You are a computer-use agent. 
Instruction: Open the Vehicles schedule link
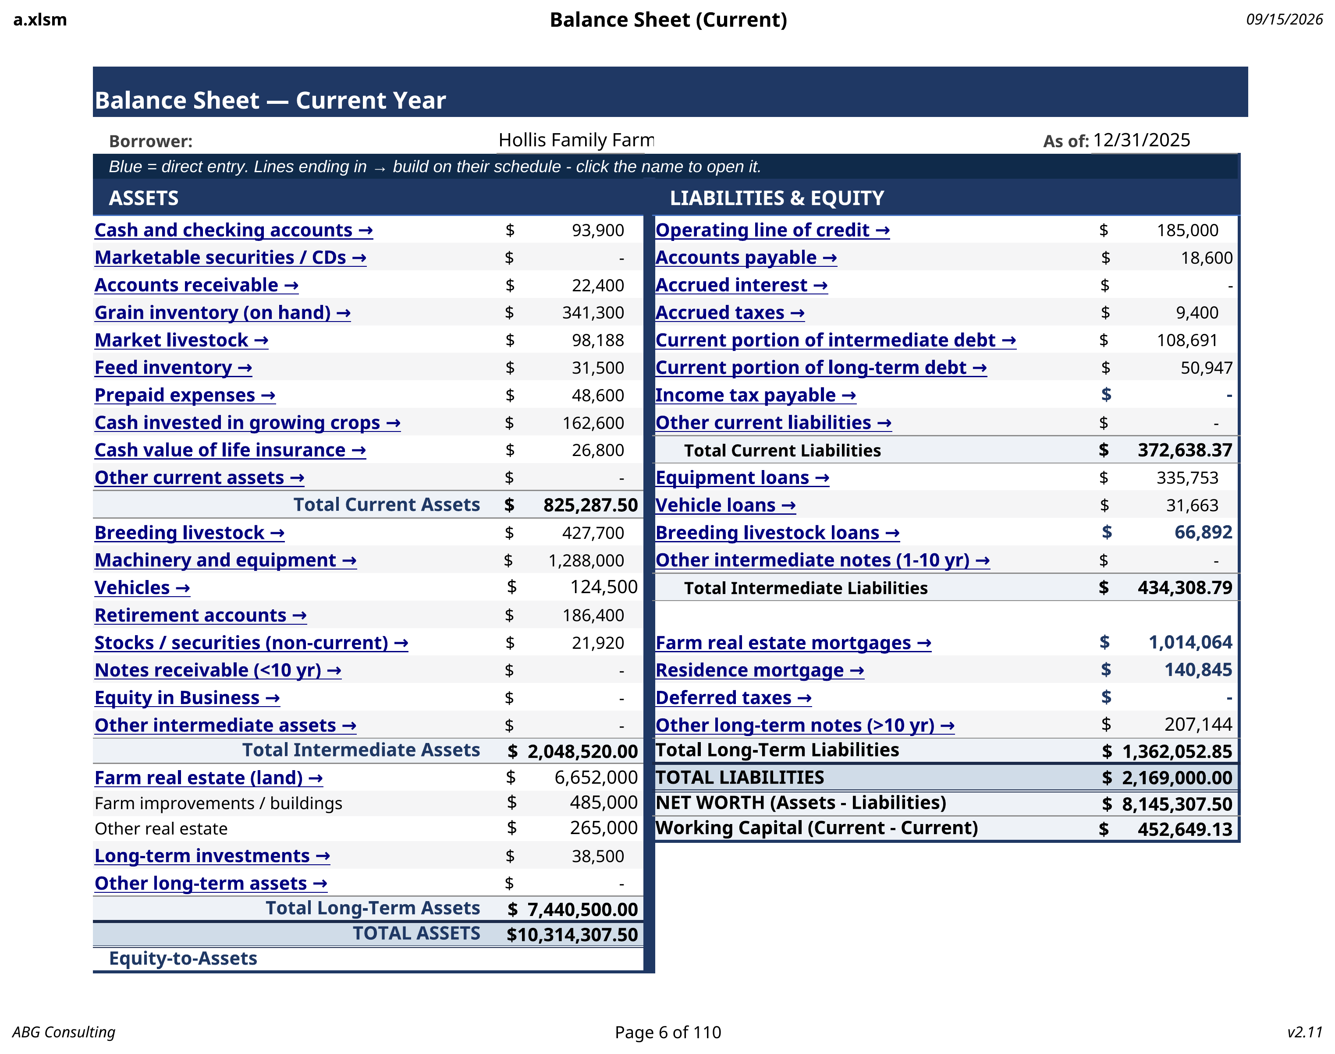142,587
